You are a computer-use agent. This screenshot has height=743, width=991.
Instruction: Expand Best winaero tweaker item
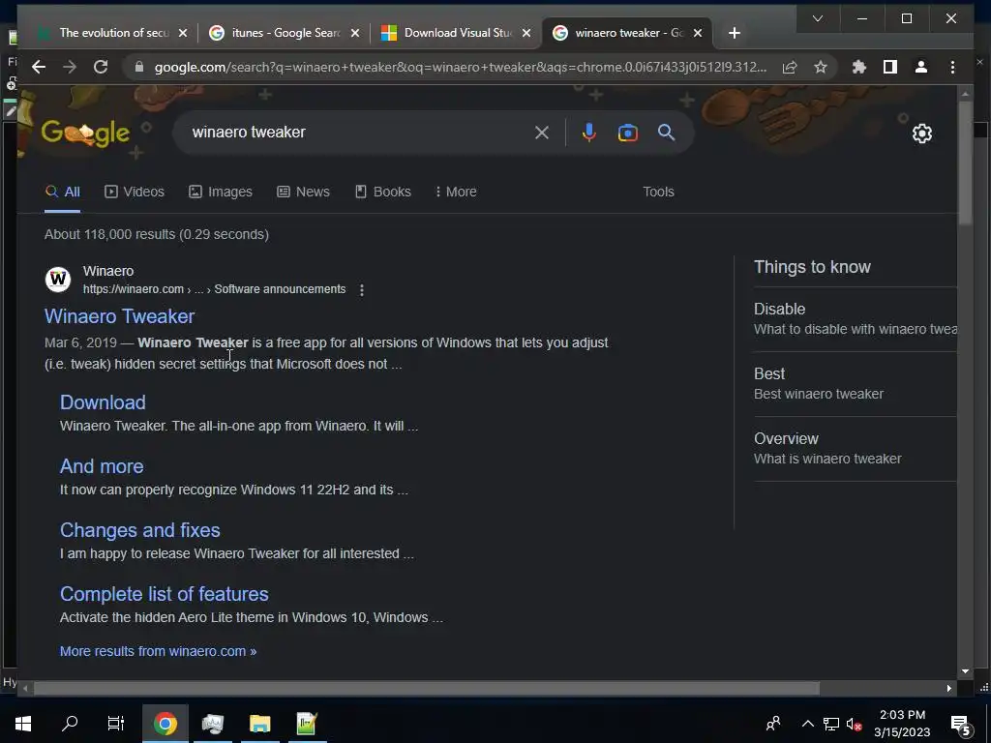point(855,383)
